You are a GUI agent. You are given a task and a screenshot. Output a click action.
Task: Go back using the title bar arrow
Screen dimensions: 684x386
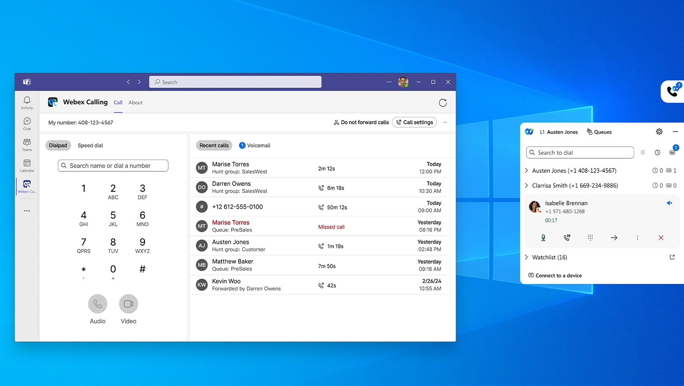128,82
